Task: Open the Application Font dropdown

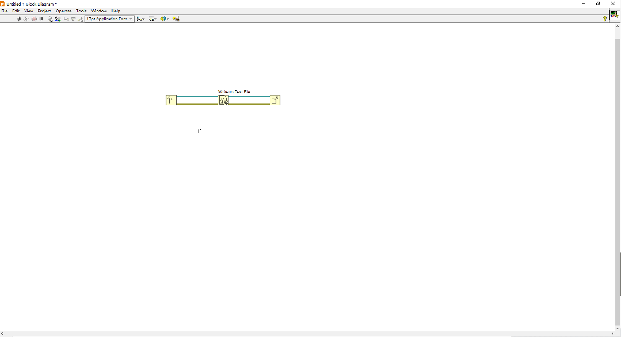Action: click(x=110, y=19)
